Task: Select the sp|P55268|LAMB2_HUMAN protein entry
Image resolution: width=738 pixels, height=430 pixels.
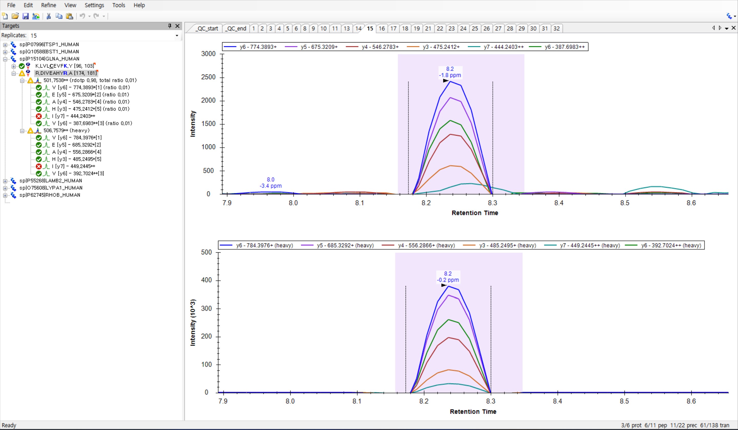Action: pyautogui.click(x=51, y=180)
